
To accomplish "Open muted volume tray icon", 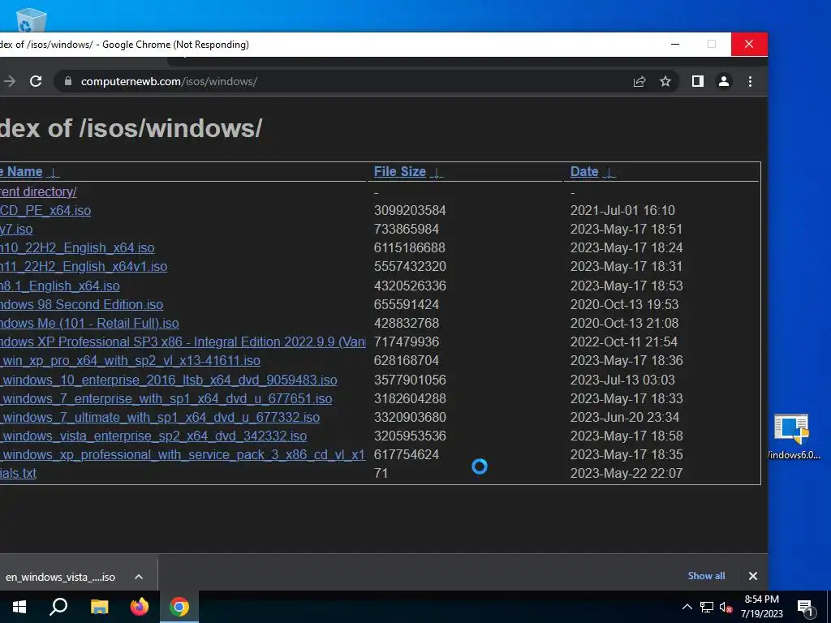I will pos(726,607).
